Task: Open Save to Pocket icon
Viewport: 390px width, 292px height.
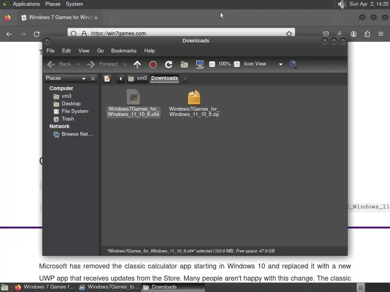Action: coord(326,34)
